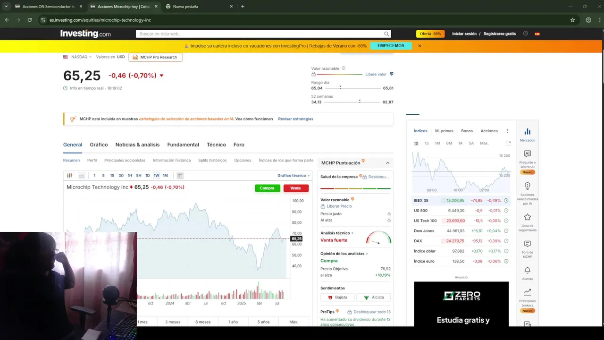Screen dimensions: 604x340
Task: Collapse the MCHP Puntuación panel
Action: pyautogui.click(x=388, y=163)
